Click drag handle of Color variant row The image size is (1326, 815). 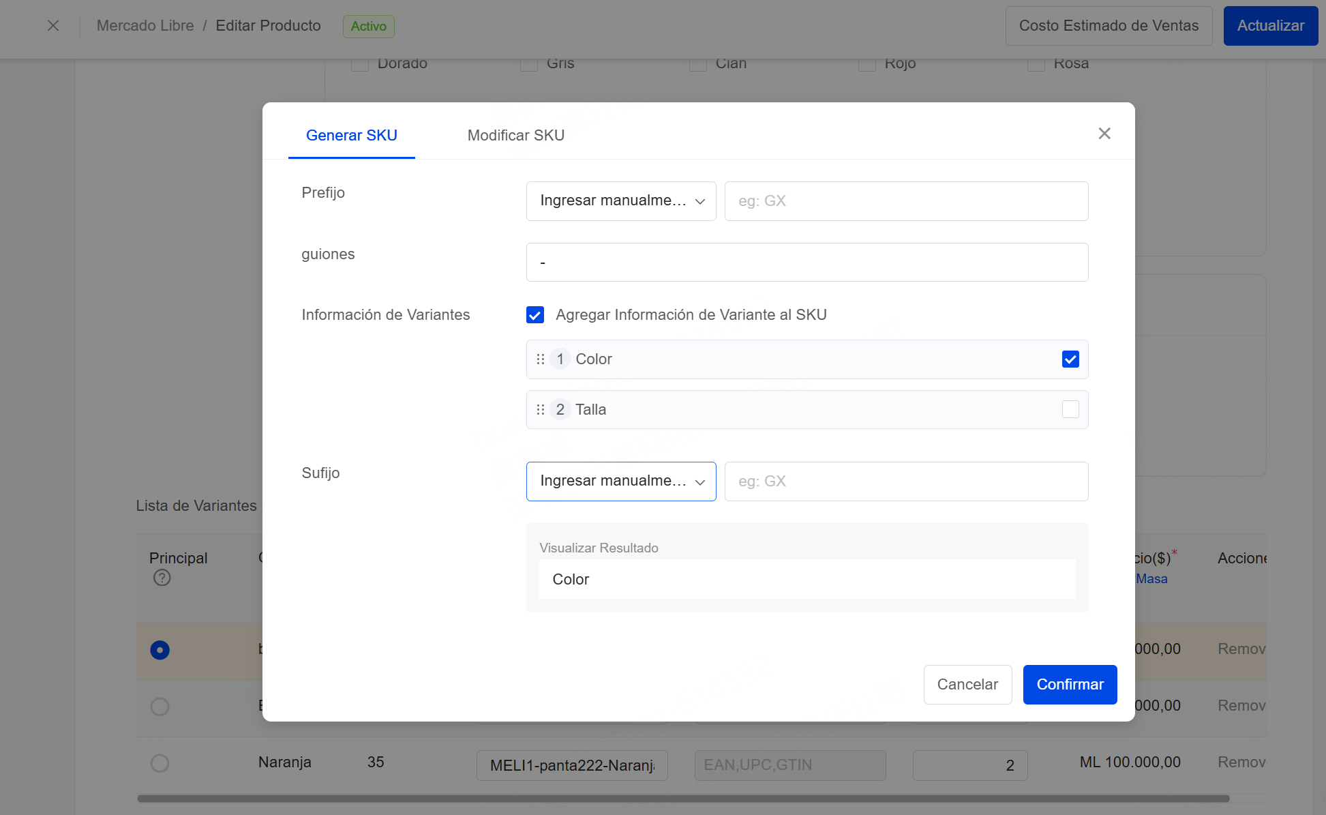[541, 359]
